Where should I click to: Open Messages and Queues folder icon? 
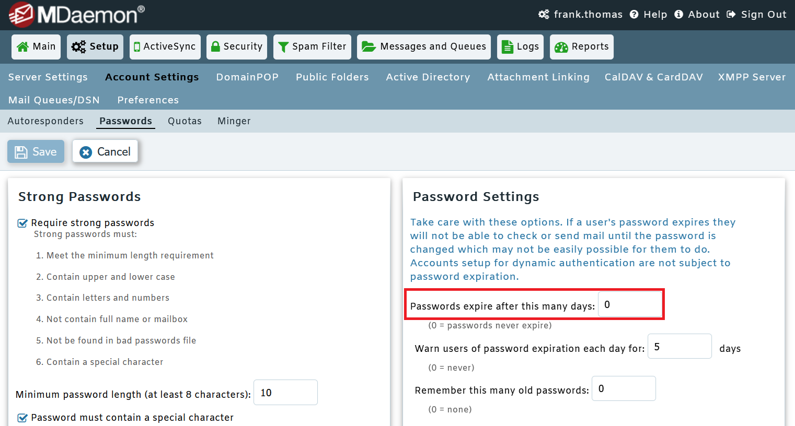tap(368, 46)
